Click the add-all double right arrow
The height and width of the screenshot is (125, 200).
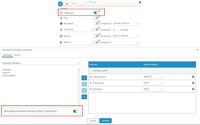(84, 78)
